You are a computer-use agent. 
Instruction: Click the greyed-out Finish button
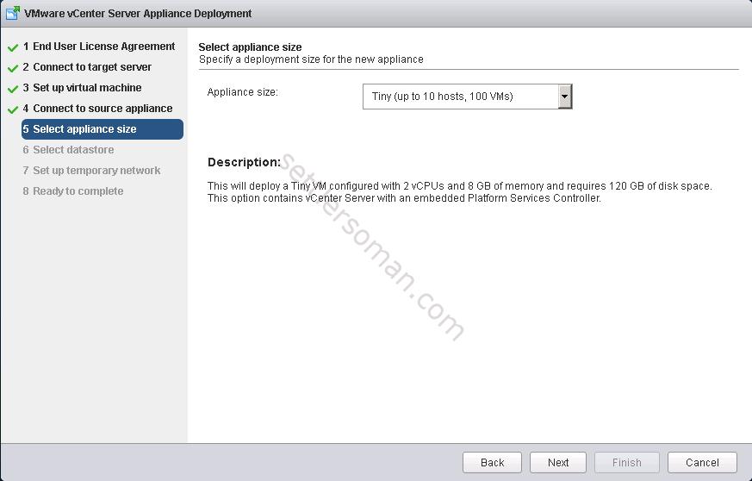coord(627,462)
